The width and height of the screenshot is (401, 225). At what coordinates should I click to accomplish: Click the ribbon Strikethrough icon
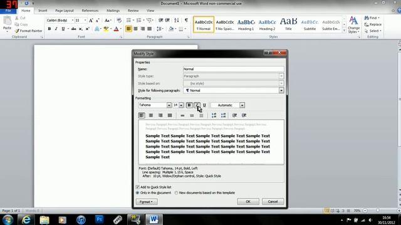point(74,29)
